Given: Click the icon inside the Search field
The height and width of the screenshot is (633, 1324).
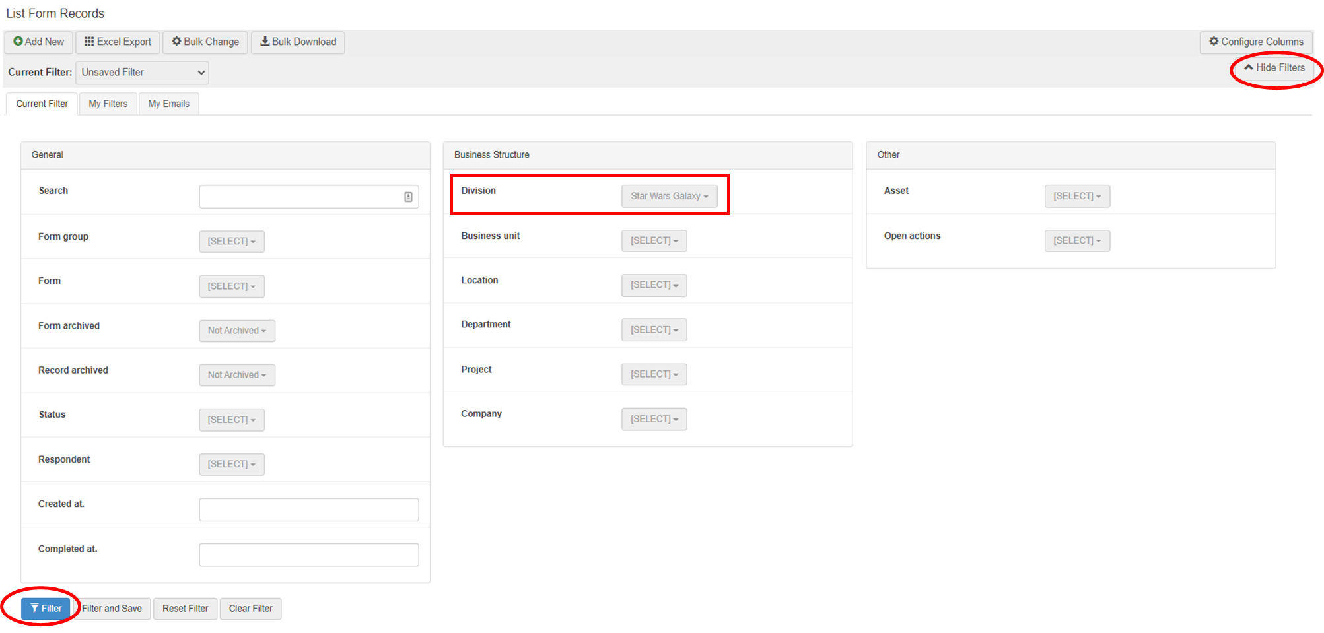Looking at the screenshot, I should [x=408, y=197].
